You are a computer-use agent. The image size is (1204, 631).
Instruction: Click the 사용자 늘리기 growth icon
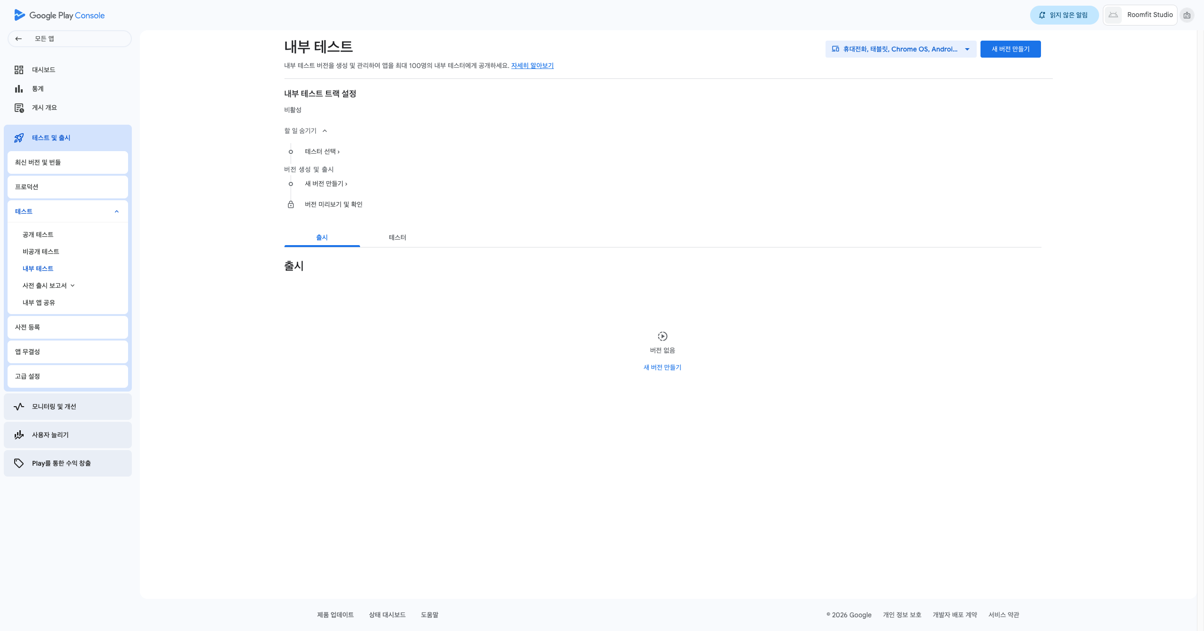point(19,435)
